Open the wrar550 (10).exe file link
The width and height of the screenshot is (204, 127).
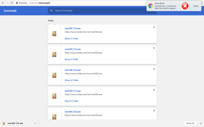pyautogui.click(x=73, y=112)
